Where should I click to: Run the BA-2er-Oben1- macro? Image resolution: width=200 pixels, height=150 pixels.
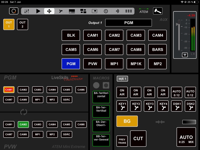click(x=101, y=126)
